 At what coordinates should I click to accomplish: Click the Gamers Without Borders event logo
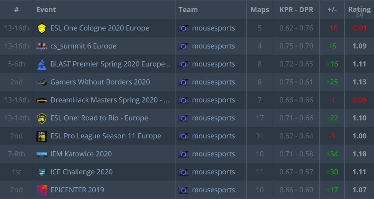click(x=42, y=82)
